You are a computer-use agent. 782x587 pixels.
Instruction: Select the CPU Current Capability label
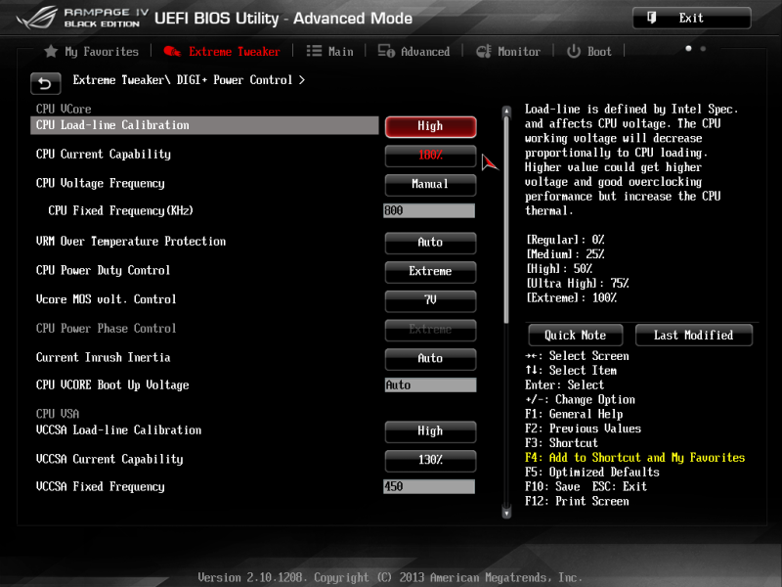(x=104, y=155)
